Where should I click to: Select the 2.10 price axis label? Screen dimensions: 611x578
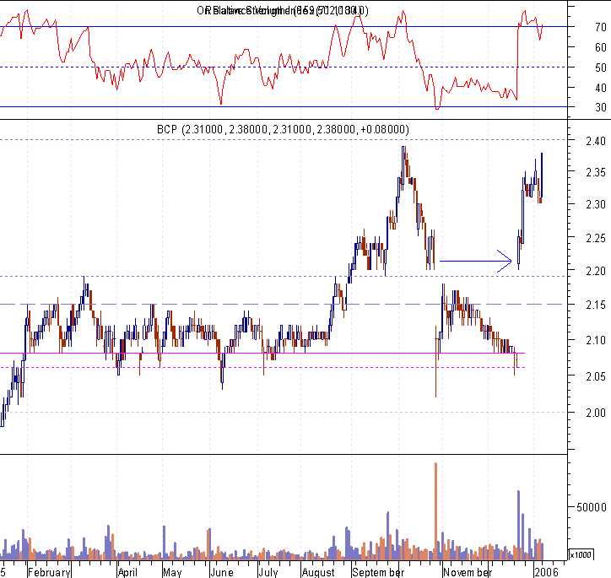[596, 340]
